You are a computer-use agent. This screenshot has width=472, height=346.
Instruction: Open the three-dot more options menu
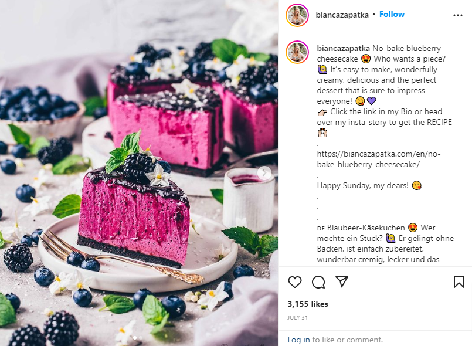457,15
